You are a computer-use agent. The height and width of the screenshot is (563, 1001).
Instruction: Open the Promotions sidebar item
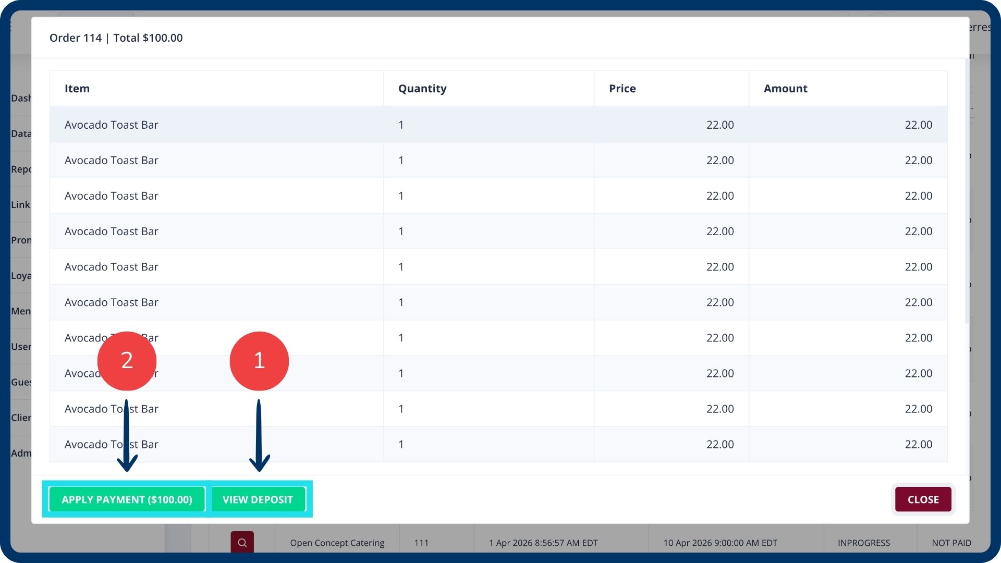tap(21, 240)
